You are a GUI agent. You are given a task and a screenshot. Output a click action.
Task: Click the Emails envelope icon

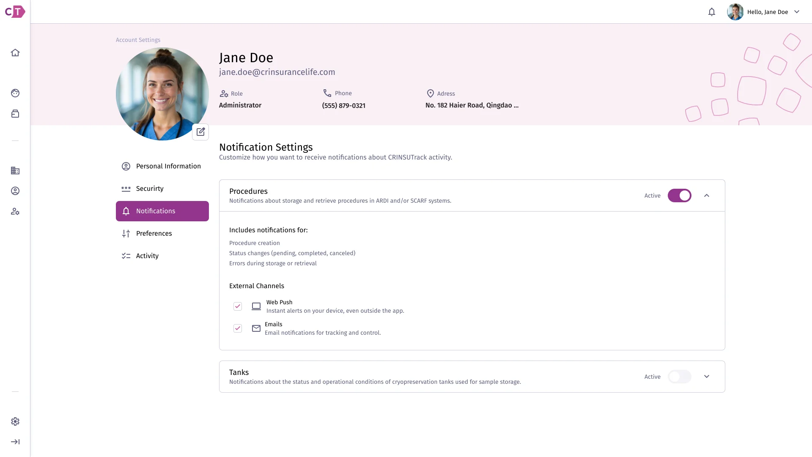click(256, 328)
